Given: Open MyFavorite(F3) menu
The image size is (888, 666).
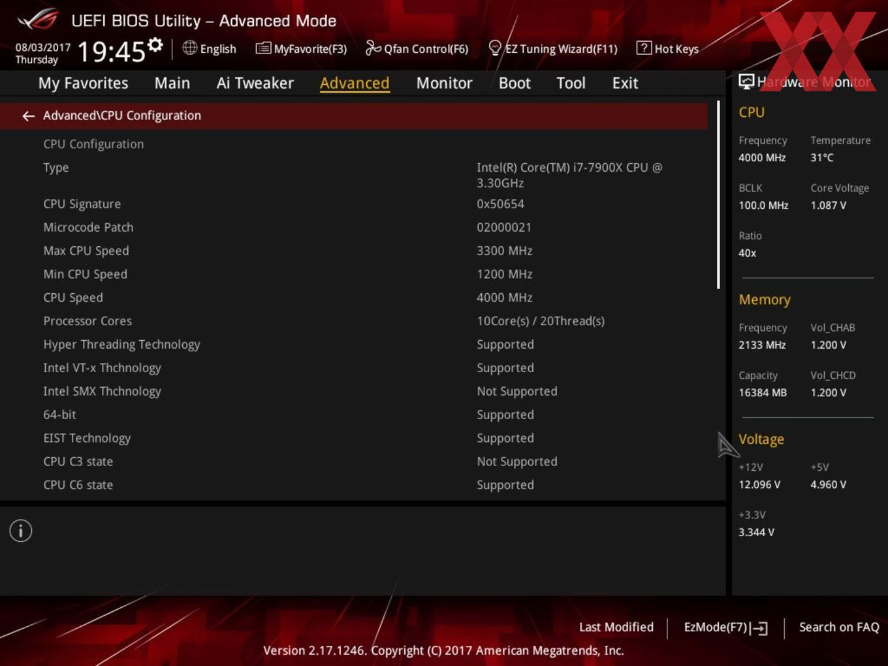Looking at the screenshot, I should 301,48.
